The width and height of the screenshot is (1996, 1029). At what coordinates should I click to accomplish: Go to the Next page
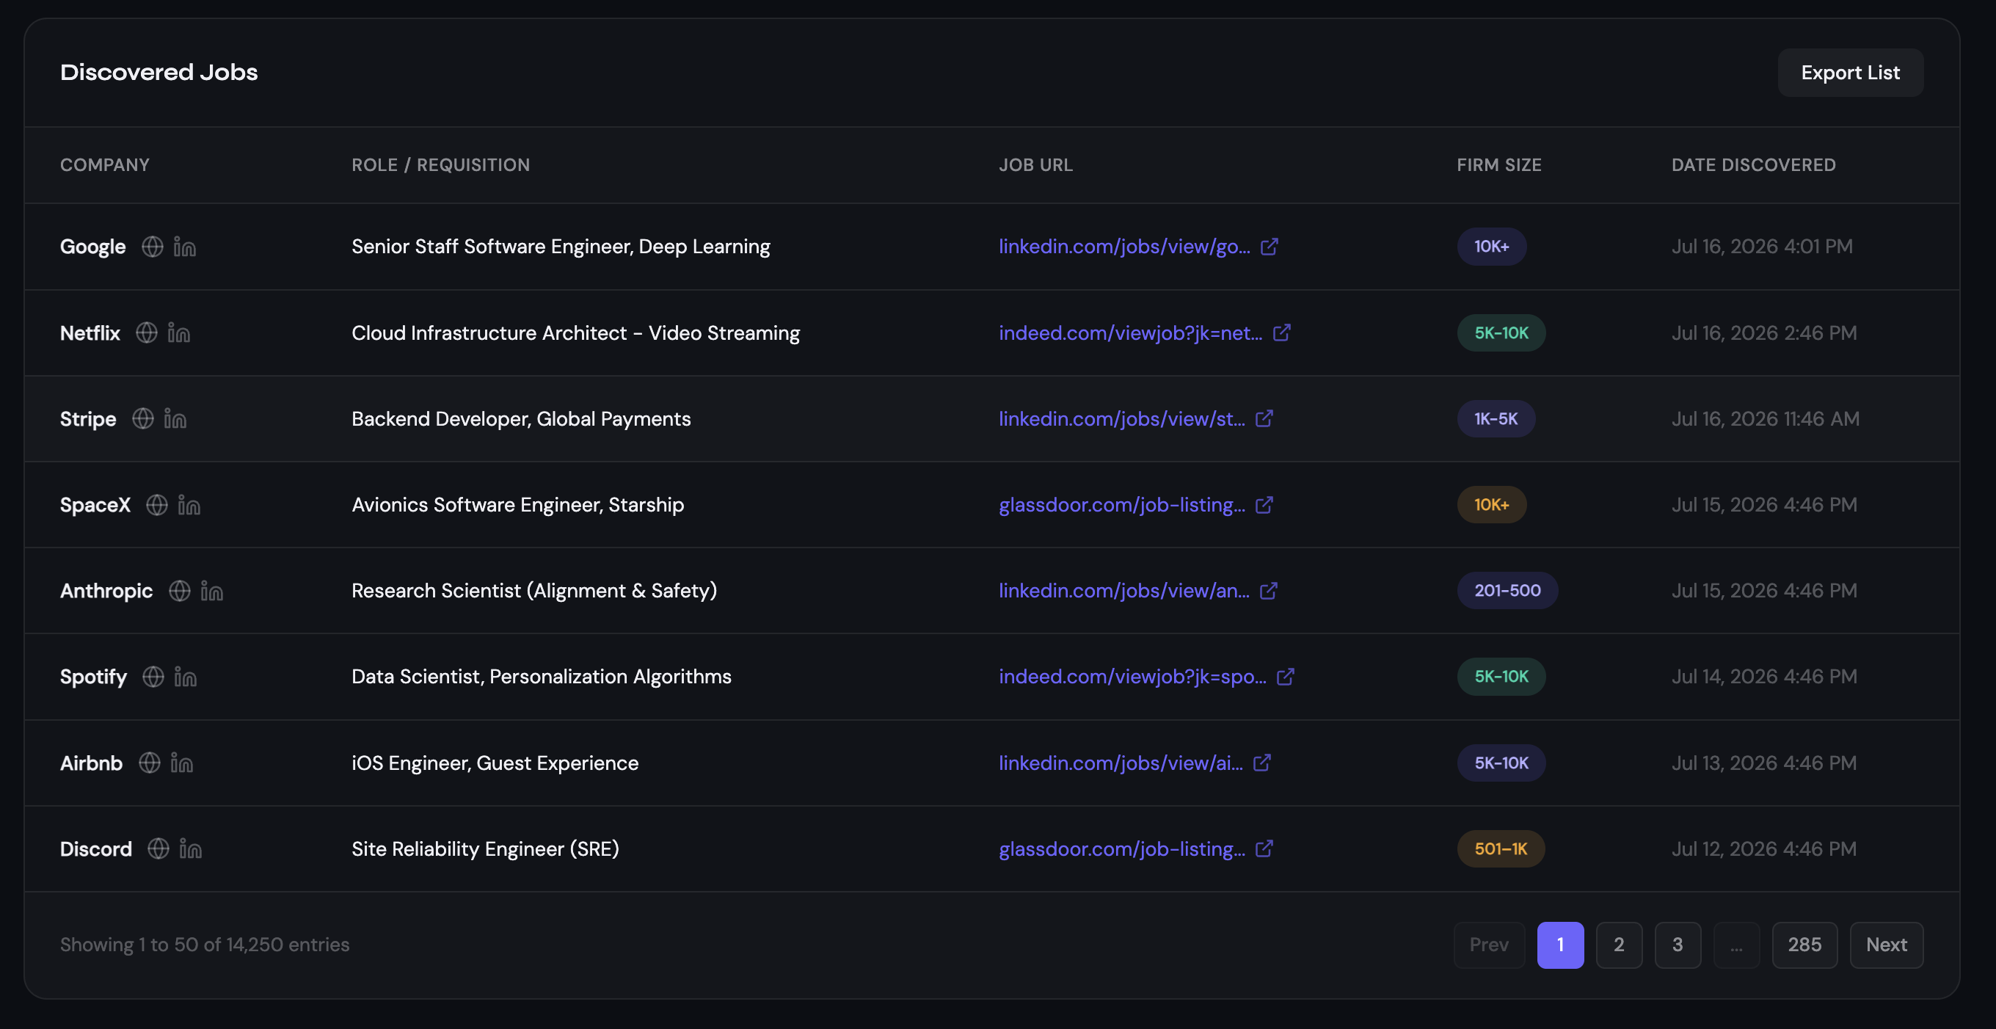[1886, 945]
